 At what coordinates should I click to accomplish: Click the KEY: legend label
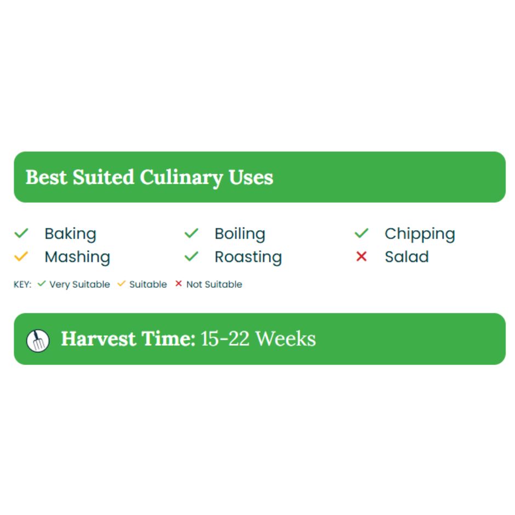pyautogui.click(x=22, y=284)
